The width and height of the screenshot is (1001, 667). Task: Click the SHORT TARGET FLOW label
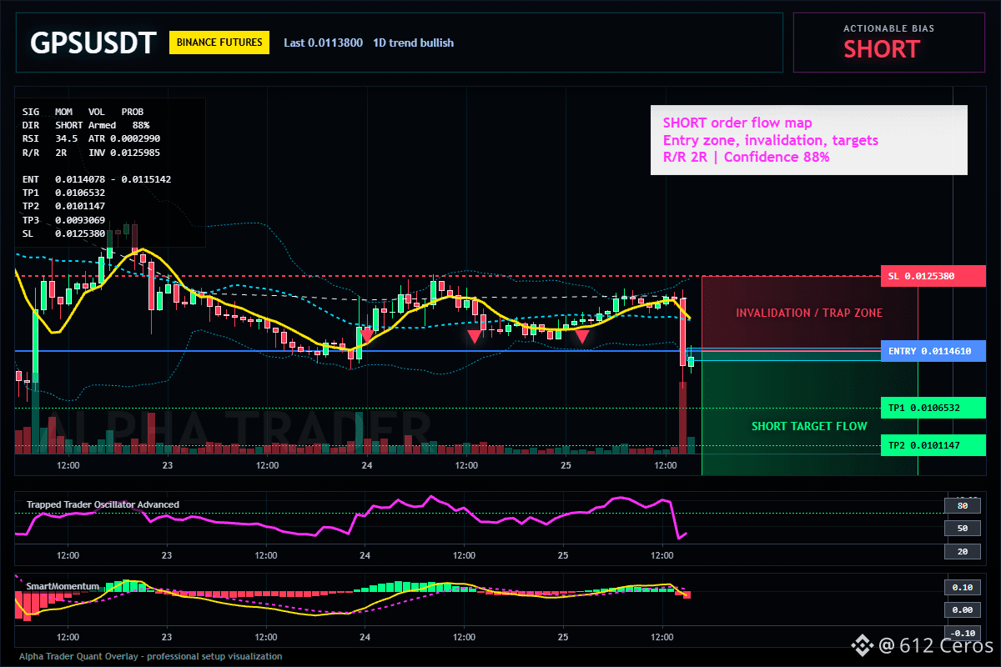(x=809, y=426)
